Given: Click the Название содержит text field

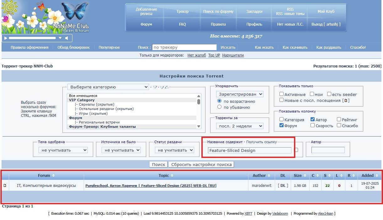Looking at the screenshot, I should click(249, 150).
